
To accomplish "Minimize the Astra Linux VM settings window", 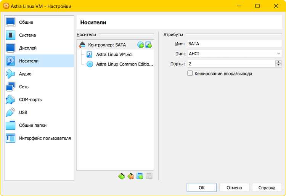I will tap(239, 6).
